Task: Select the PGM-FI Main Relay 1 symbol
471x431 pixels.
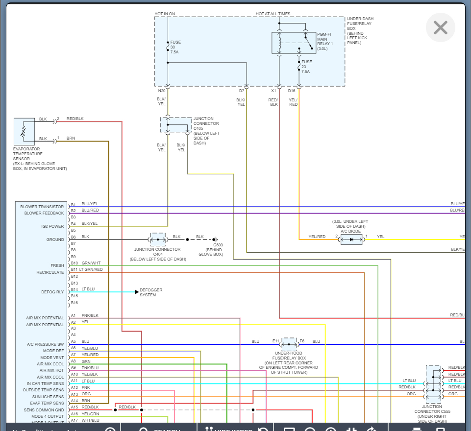Action: click(294, 43)
